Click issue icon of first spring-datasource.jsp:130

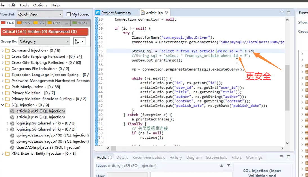[12, 135]
